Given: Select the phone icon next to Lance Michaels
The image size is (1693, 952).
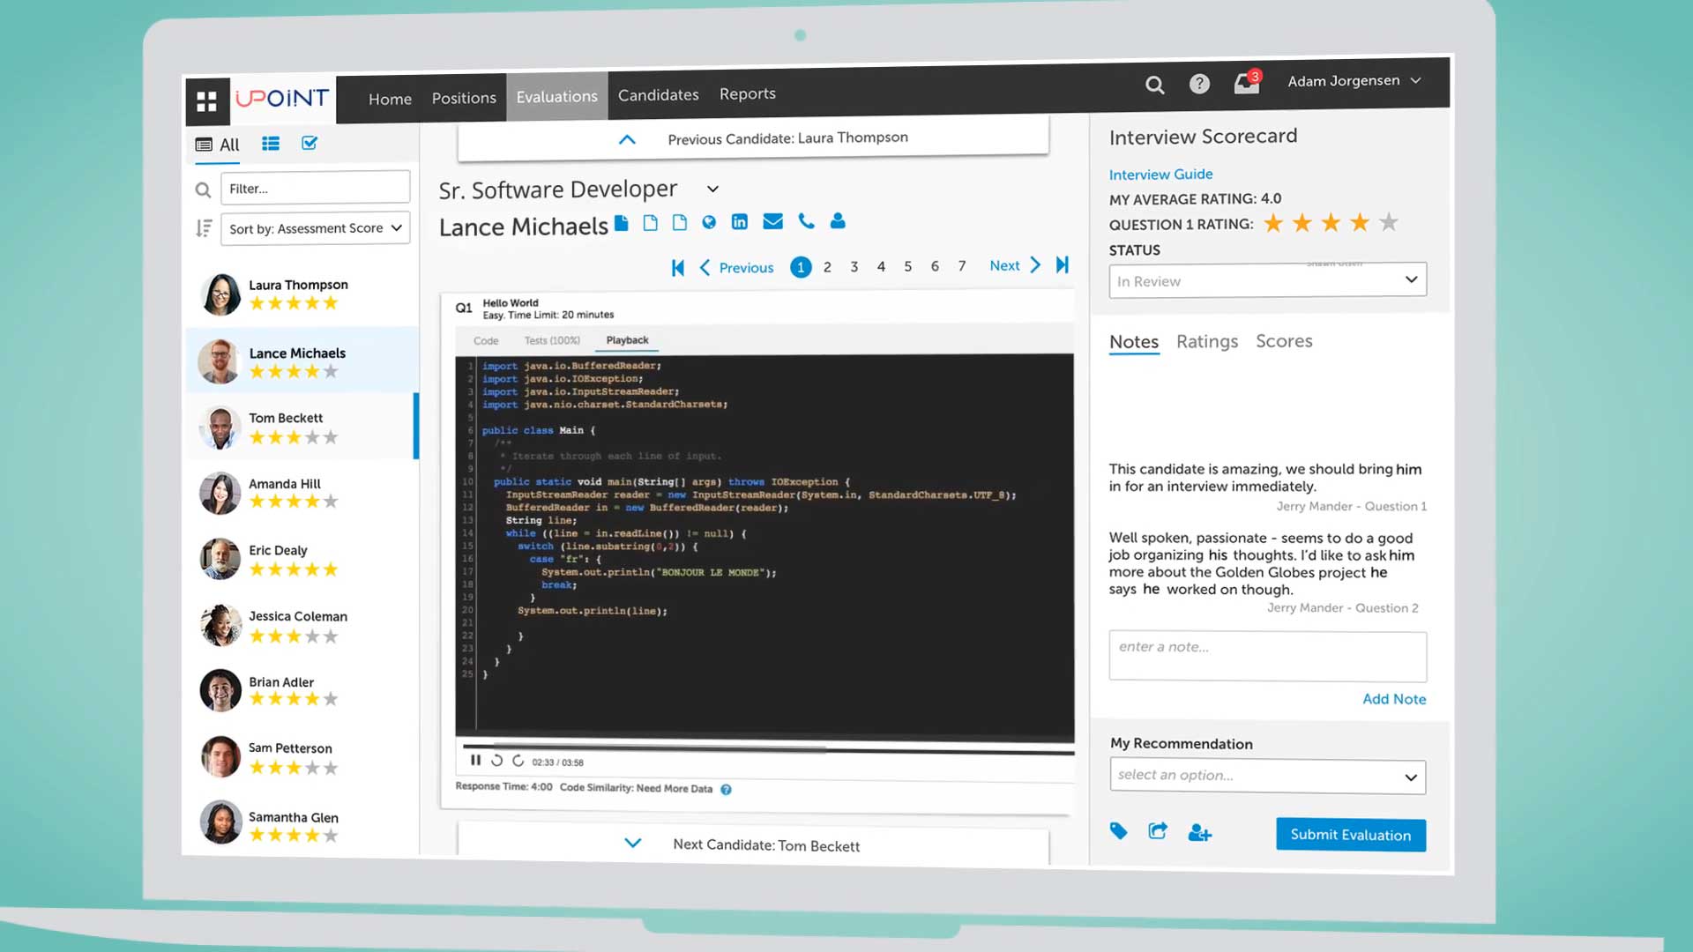Looking at the screenshot, I should tap(806, 223).
